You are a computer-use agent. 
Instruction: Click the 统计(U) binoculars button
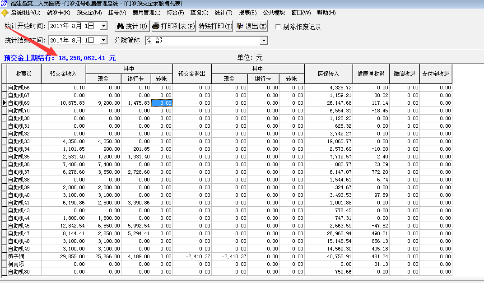point(132,26)
